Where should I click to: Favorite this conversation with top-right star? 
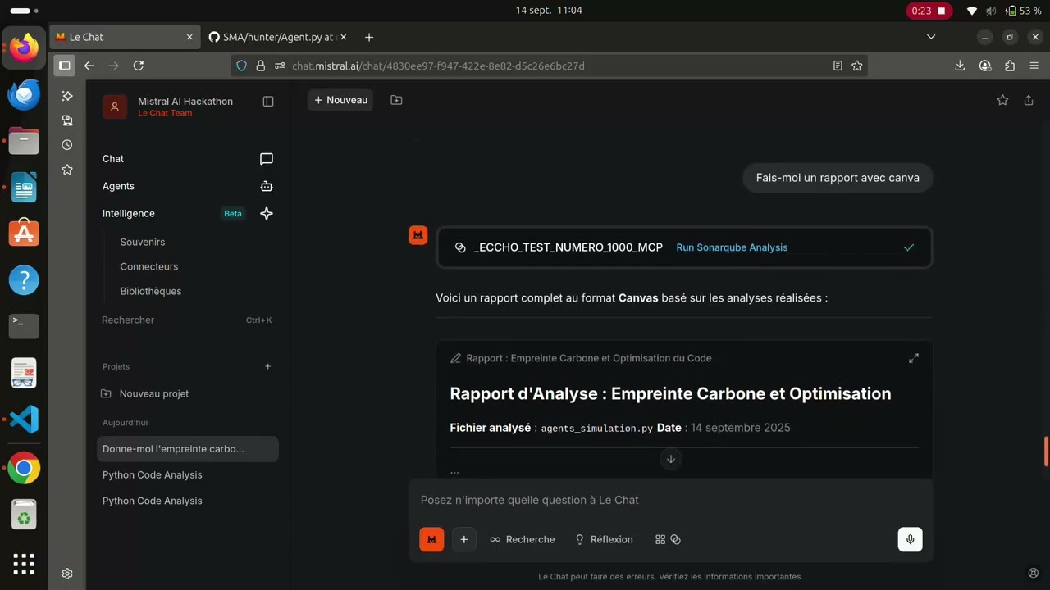click(x=1002, y=100)
